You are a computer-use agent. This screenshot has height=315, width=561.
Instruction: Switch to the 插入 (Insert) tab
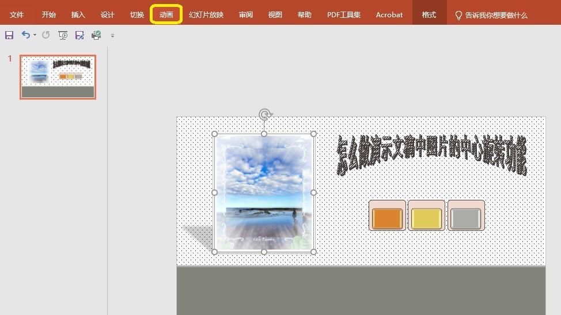78,15
